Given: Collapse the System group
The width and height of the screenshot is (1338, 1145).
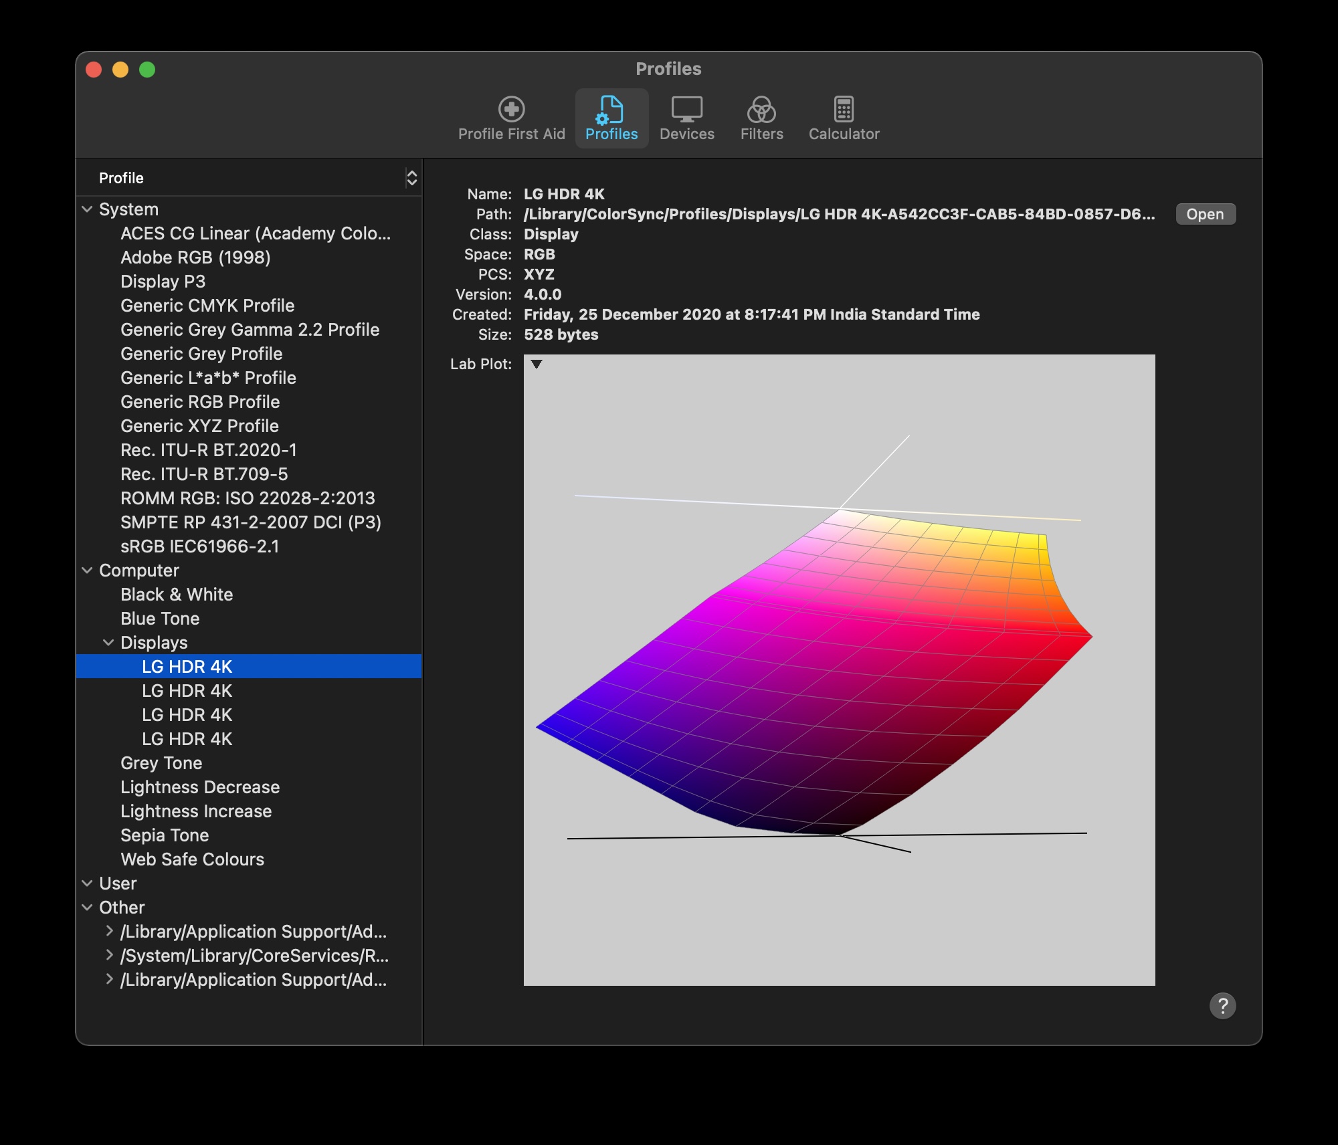Looking at the screenshot, I should [87, 209].
